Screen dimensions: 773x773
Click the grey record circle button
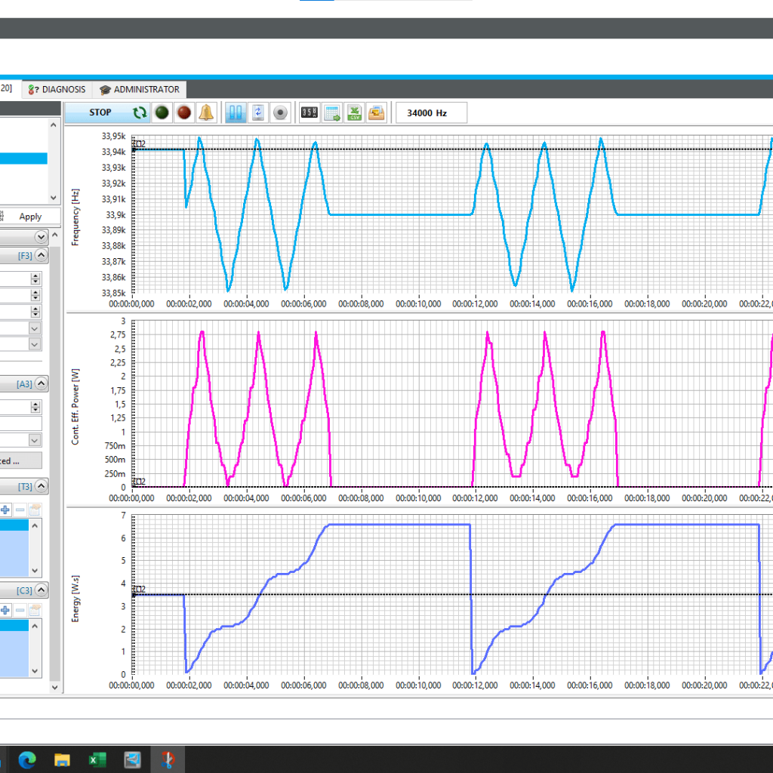tap(280, 112)
